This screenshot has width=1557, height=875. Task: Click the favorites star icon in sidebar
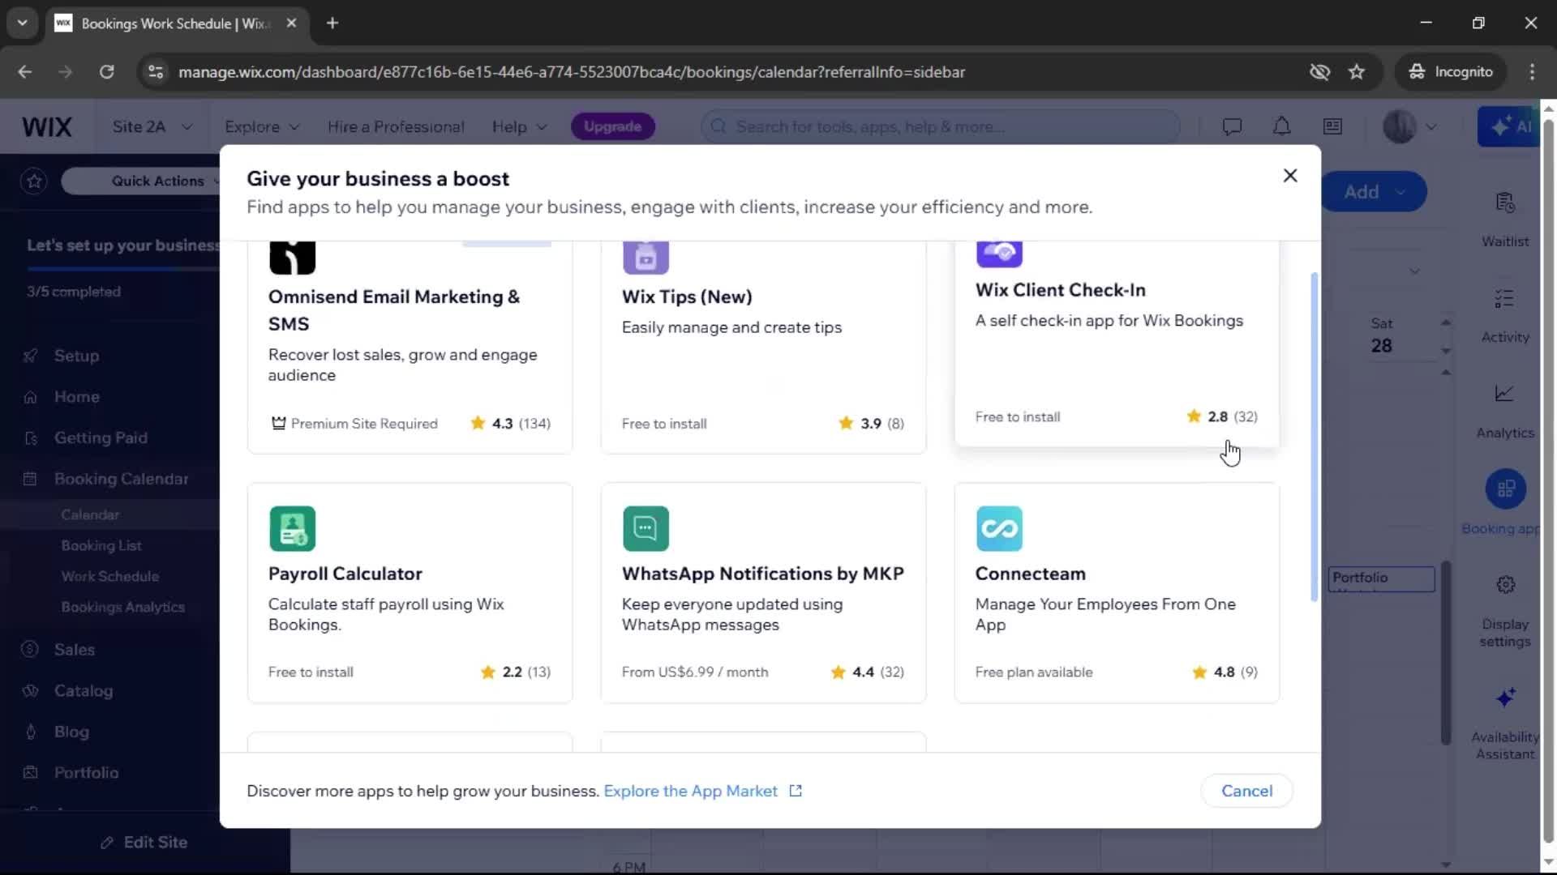[34, 181]
